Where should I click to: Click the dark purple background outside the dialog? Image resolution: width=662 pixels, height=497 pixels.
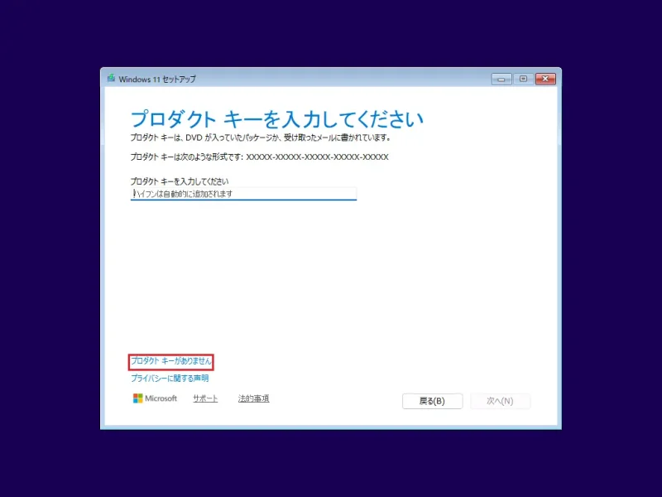coord(50,248)
